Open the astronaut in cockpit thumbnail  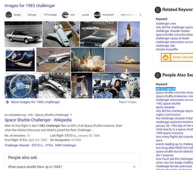pos(116,85)
